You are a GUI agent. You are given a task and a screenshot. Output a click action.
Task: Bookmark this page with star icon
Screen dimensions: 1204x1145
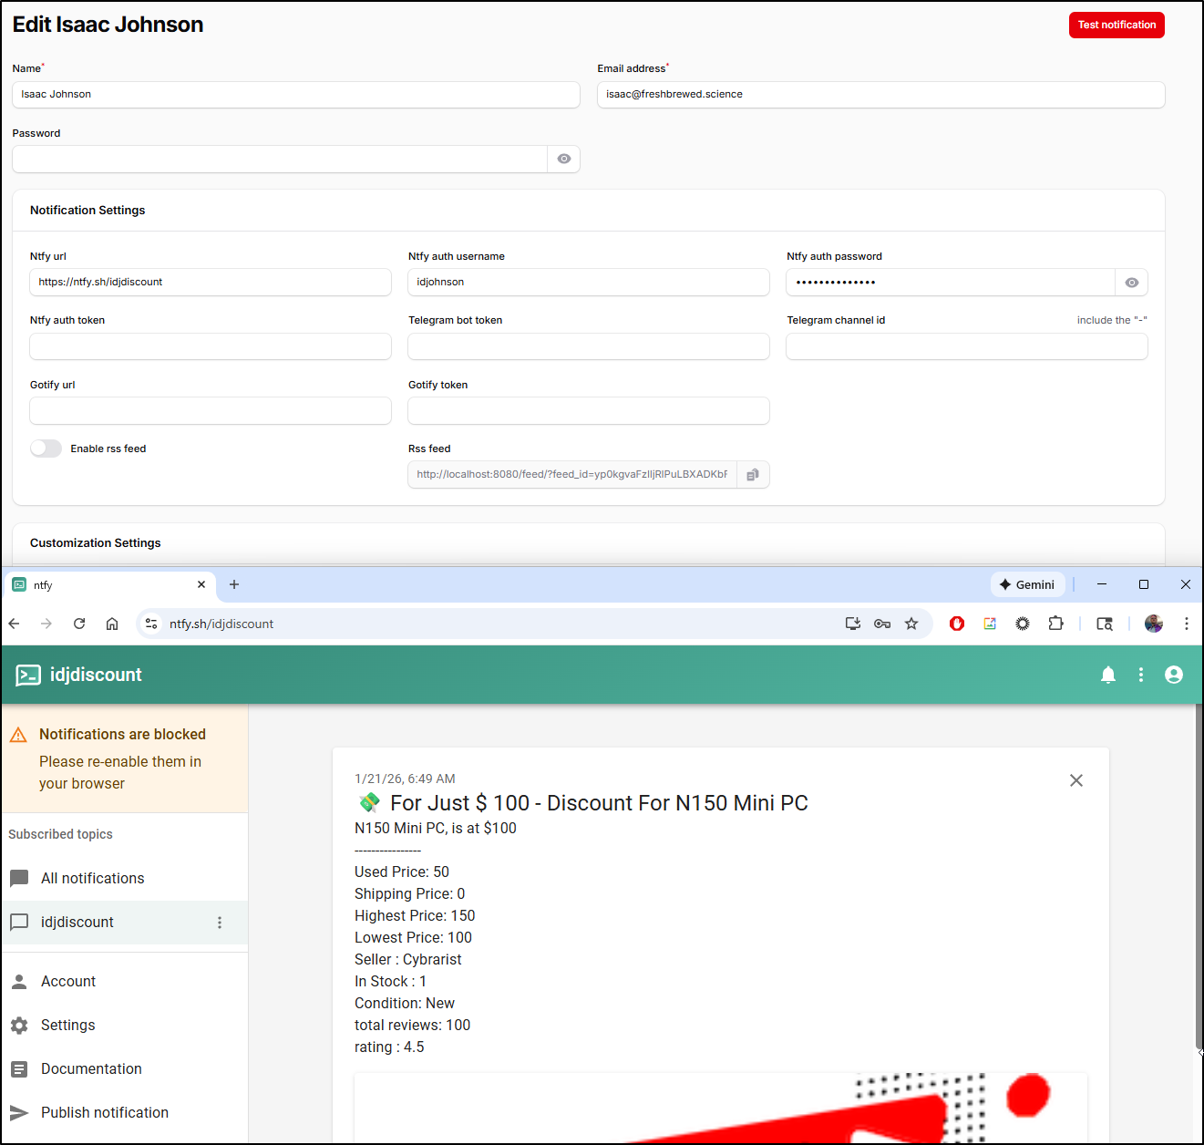911,624
